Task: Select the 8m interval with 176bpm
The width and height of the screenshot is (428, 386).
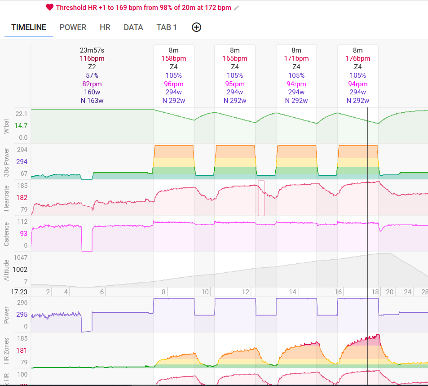Action: pos(358,75)
